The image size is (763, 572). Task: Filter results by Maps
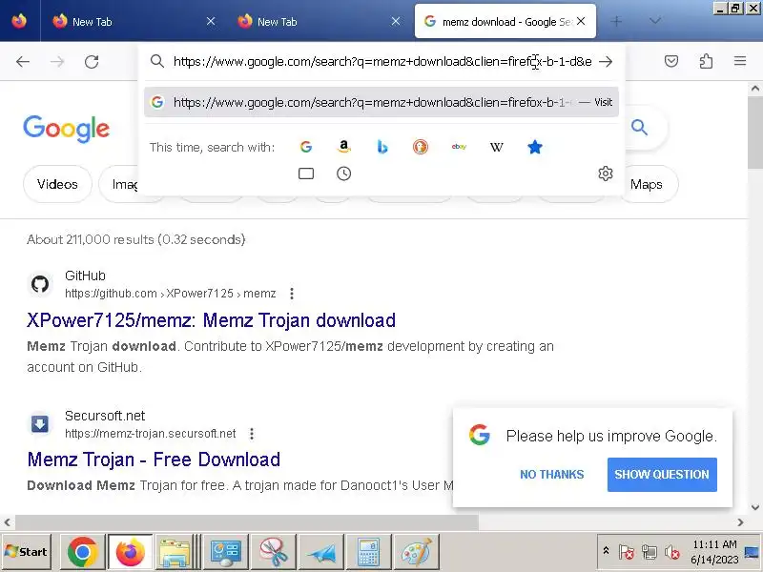[648, 184]
